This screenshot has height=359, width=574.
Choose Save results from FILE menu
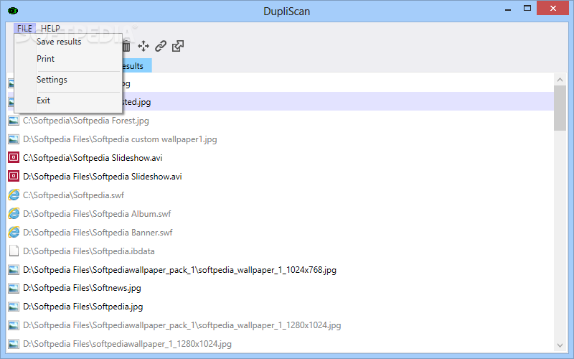(67, 42)
